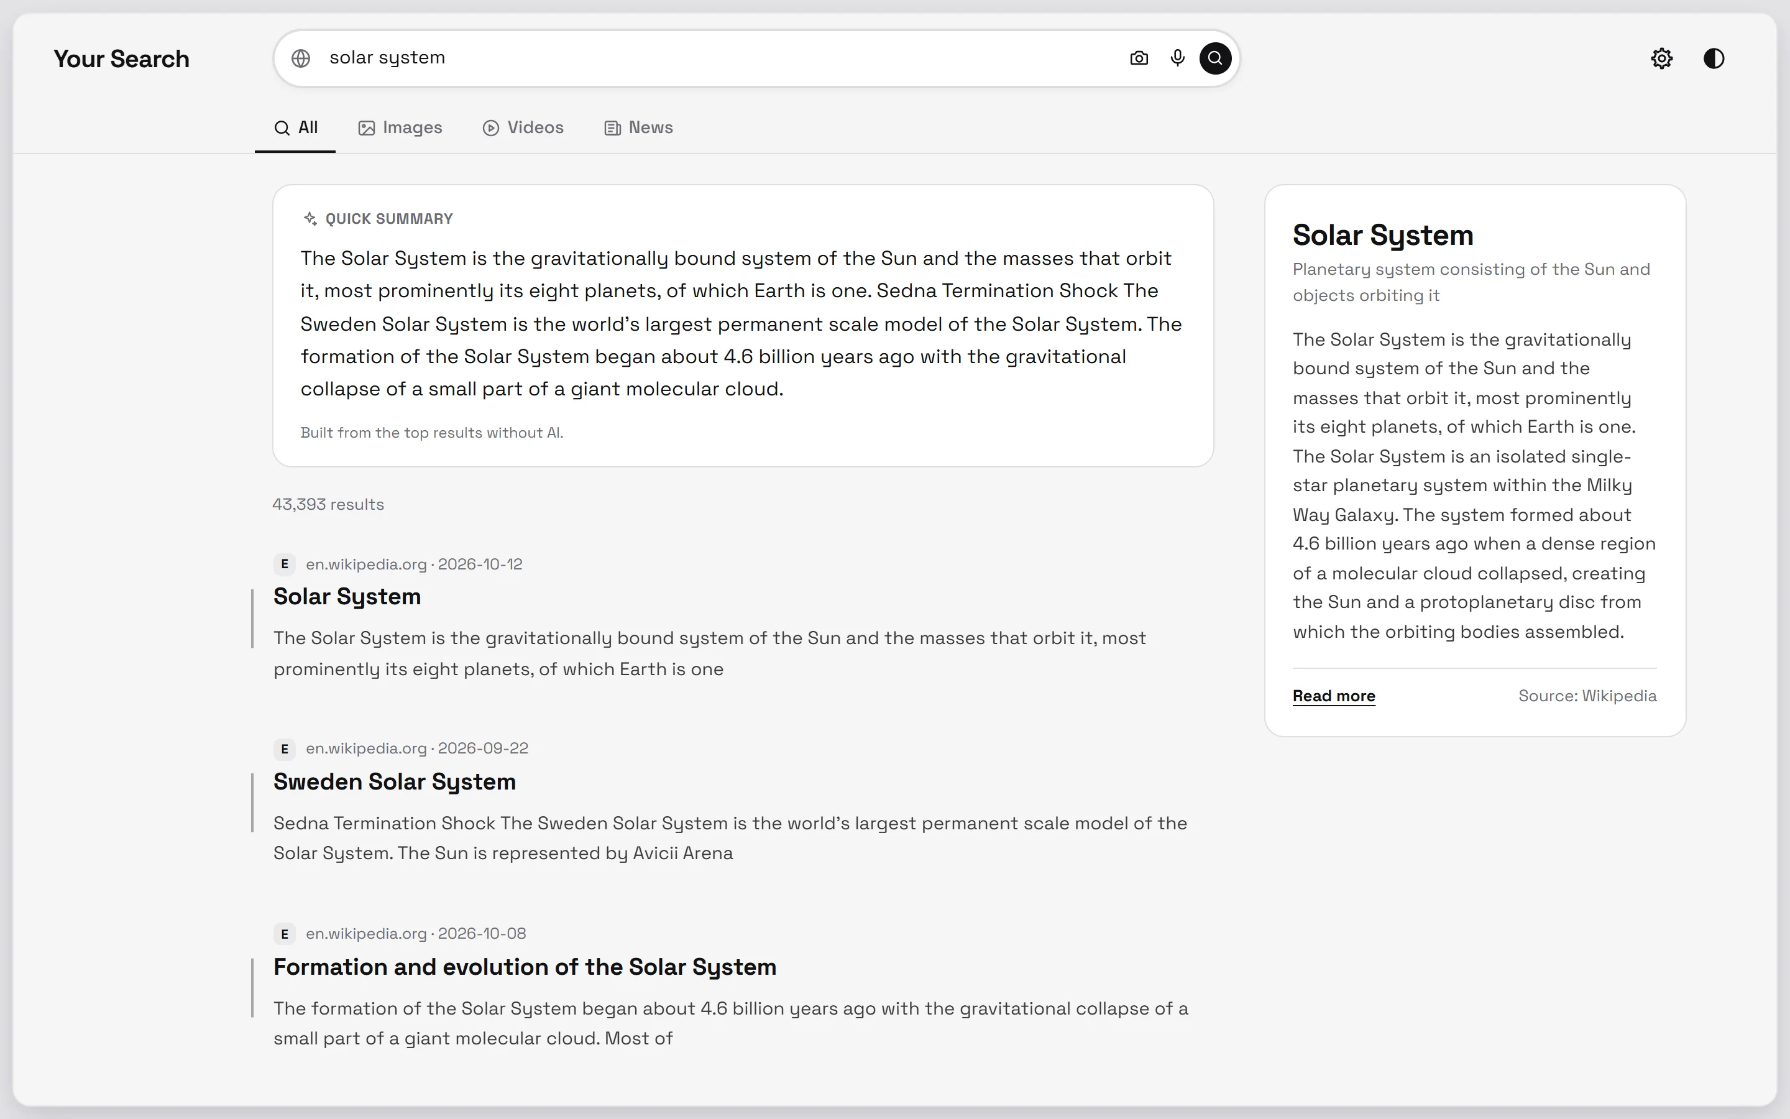
Task: Open settings via the gear icon
Action: click(x=1662, y=58)
